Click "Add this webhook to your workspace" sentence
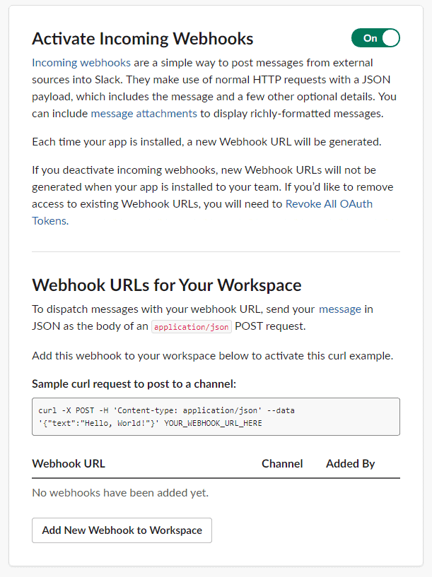This screenshot has height=577, width=432. click(213, 356)
